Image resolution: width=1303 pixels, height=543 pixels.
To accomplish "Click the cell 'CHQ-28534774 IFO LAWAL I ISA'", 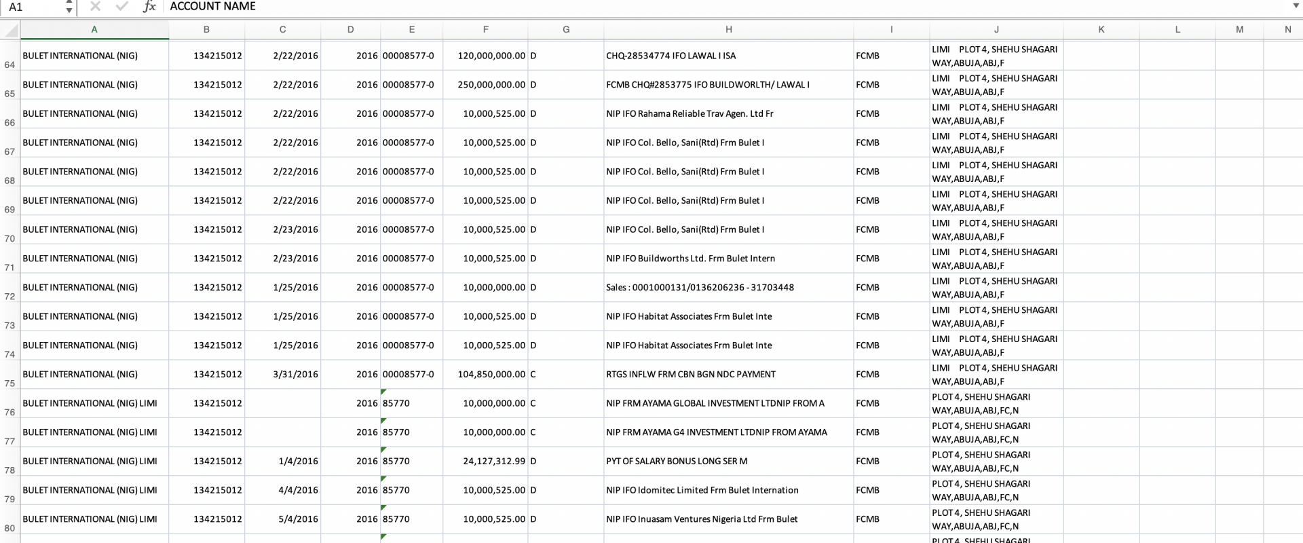I will point(729,56).
